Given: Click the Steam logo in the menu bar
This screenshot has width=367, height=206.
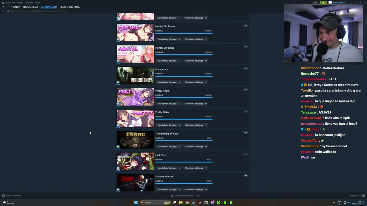Looking at the screenshot, I should (x=3, y=3).
